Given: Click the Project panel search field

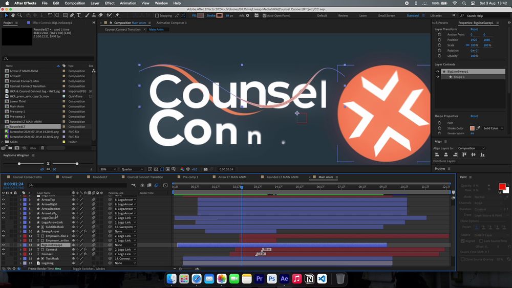Looking at the screenshot, I should click(48, 58).
